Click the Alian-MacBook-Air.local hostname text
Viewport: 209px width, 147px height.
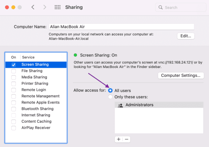point(68,39)
